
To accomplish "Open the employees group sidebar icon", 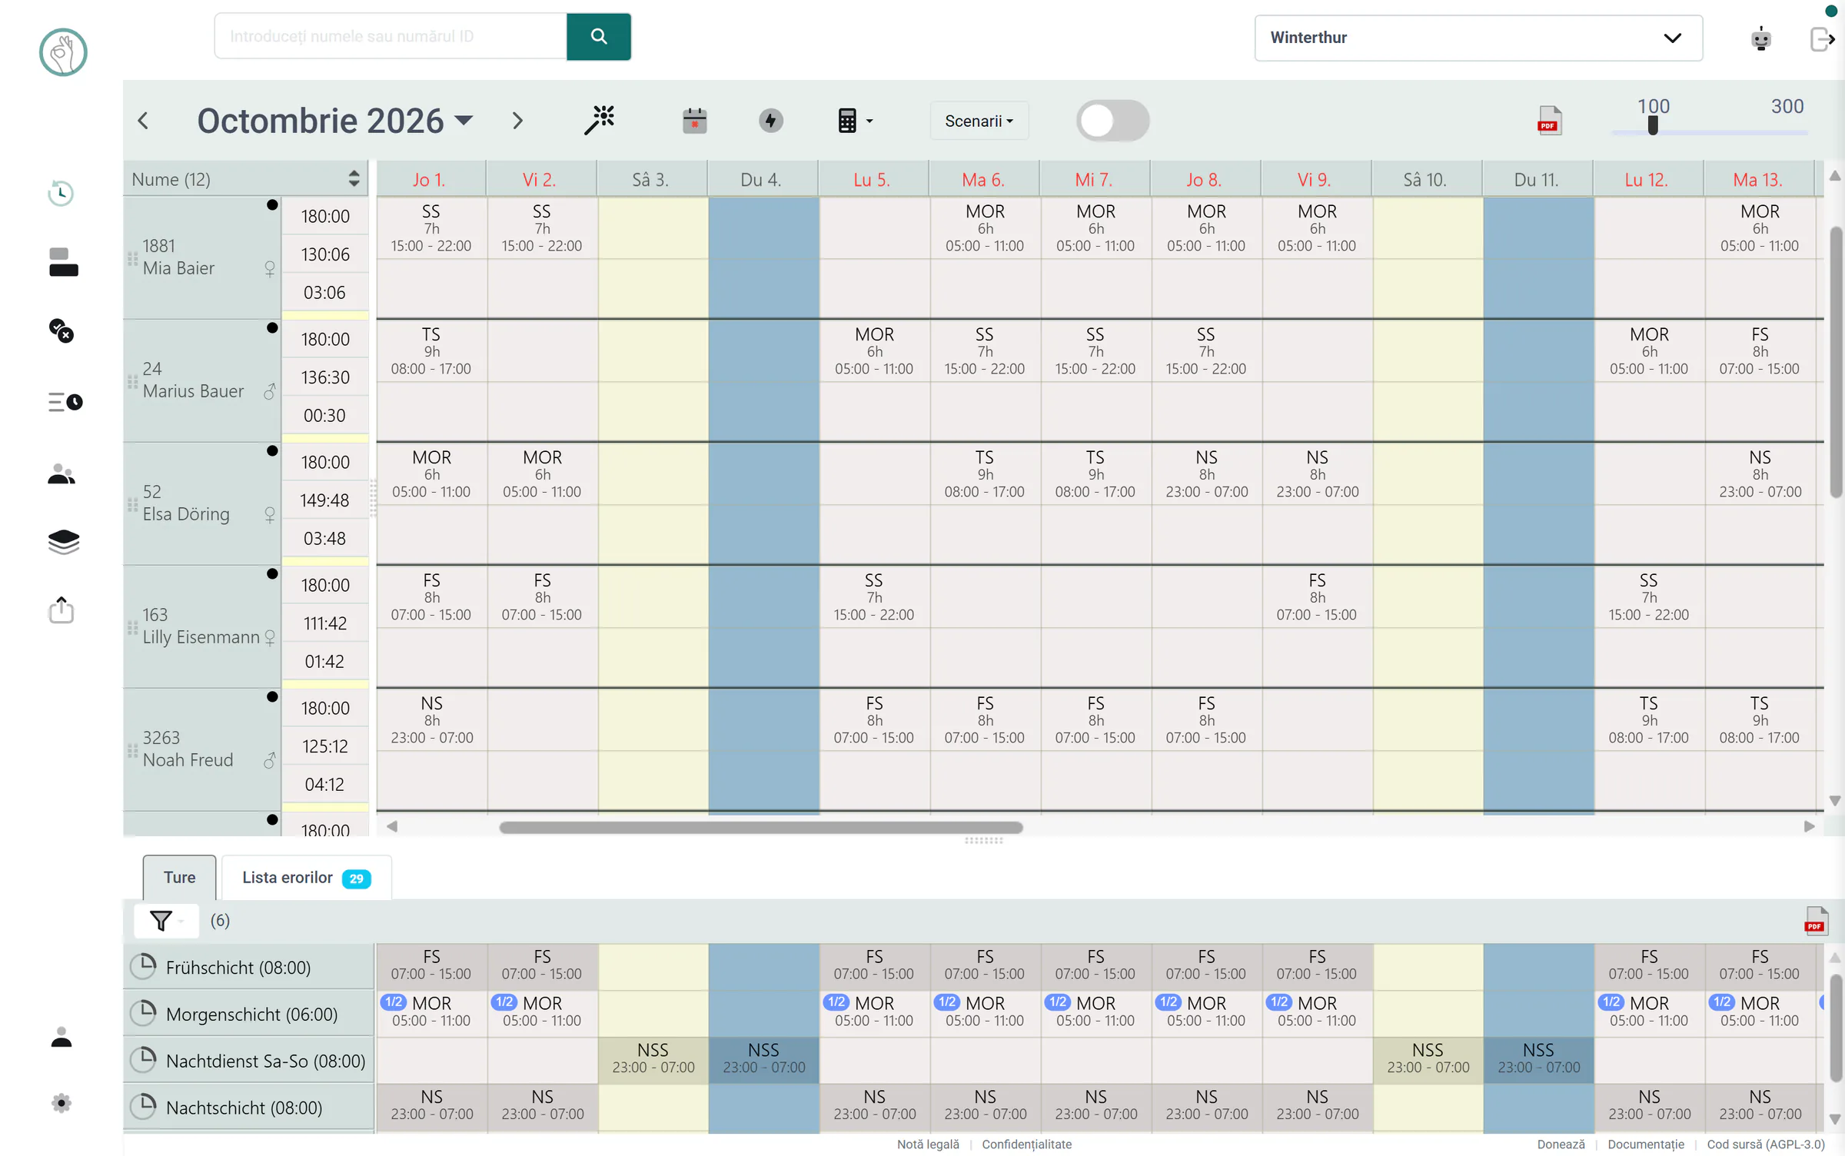I will coord(61,473).
